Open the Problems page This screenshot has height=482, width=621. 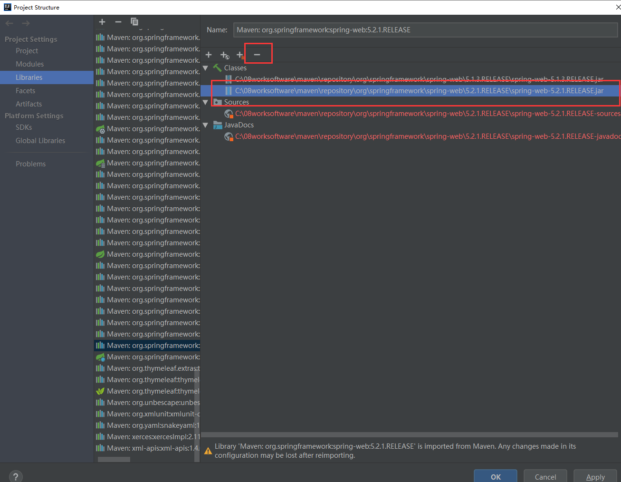[31, 164]
